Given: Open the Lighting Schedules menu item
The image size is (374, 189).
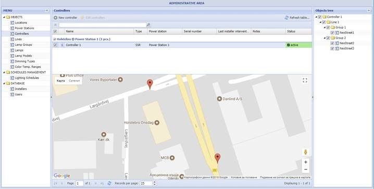Looking at the screenshot, I should [27, 78].
